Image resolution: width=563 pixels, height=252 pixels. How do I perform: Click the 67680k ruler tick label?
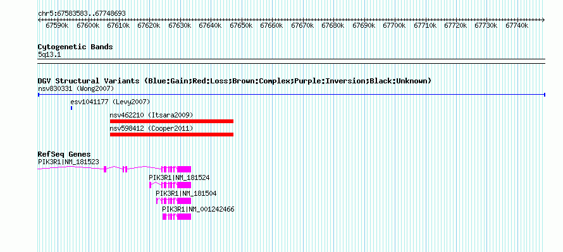click(333, 25)
